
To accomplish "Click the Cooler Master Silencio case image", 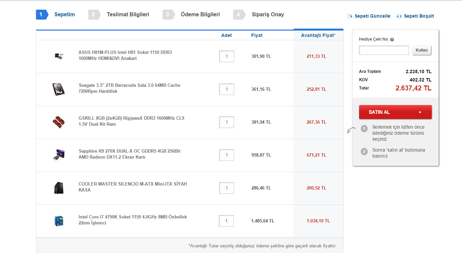I will coord(59,188).
